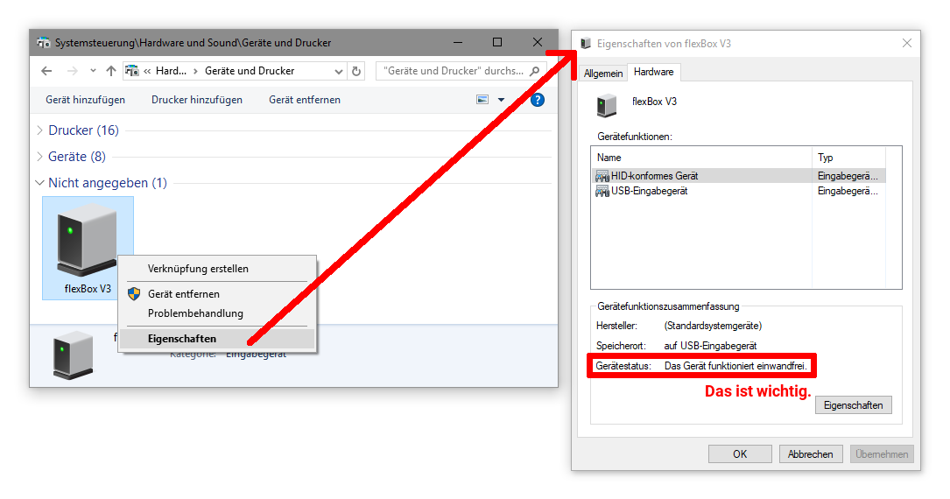
Task: Click the HID-konformes Gerät row icon
Action: (x=602, y=176)
